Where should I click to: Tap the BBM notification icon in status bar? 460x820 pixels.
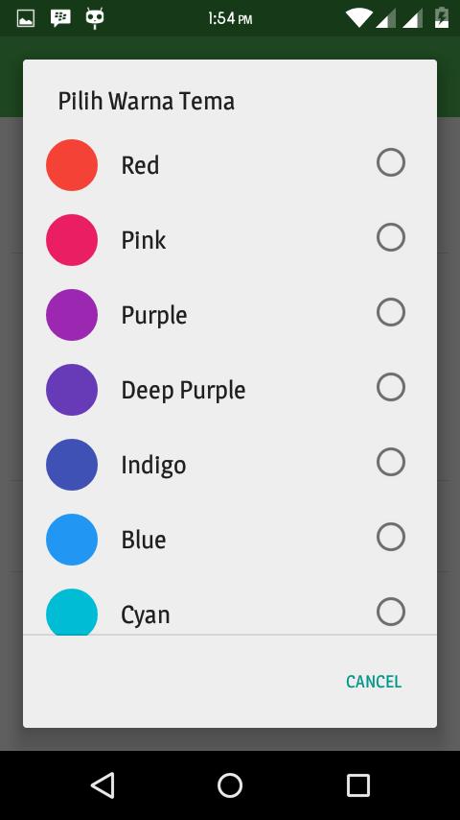click(x=60, y=18)
